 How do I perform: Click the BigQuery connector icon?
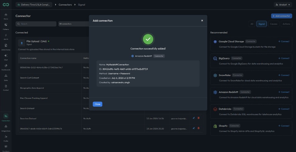215,58
